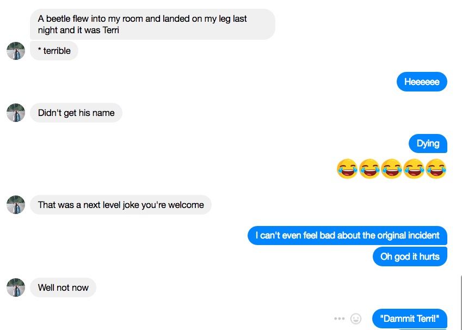Select the "Dying" message bubble
This screenshot has height=330, width=462.
428,144
